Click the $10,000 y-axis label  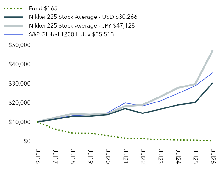20,122
